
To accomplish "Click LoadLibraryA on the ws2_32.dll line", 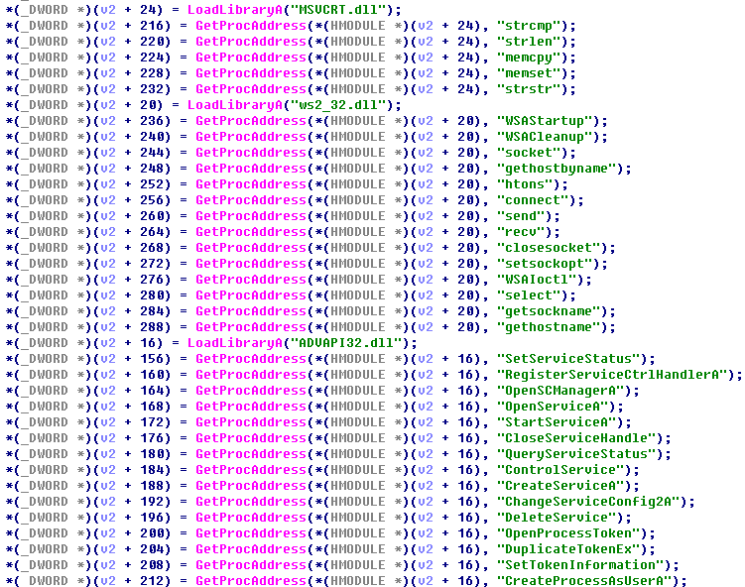I will (x=235, y=105).
